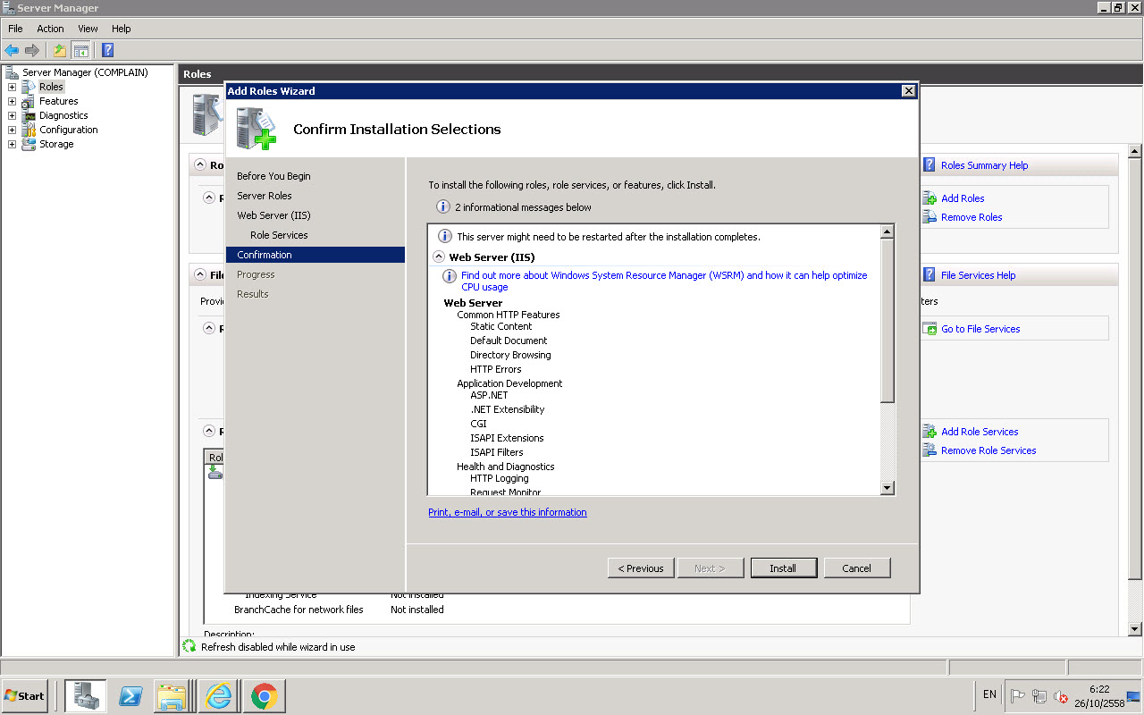
Task: Select Static Content in the selections list
Action: pyautogui.click(x=501, y=326)
